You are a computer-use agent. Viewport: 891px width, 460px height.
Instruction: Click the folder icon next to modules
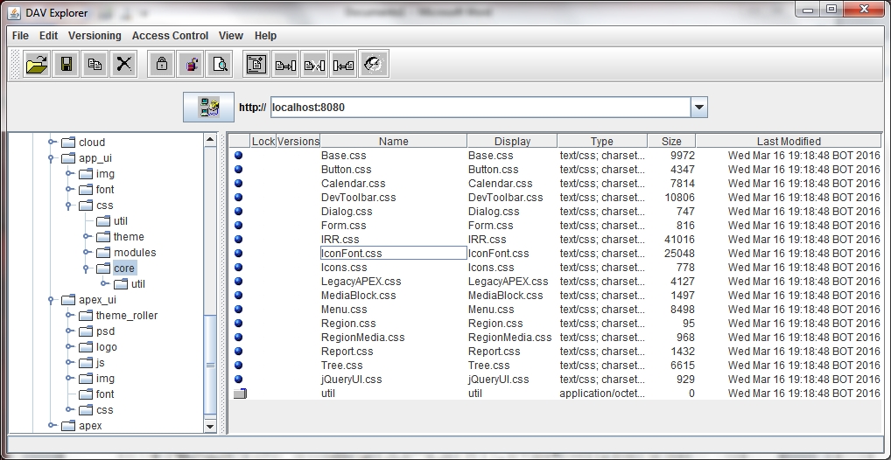pos(103,252)
